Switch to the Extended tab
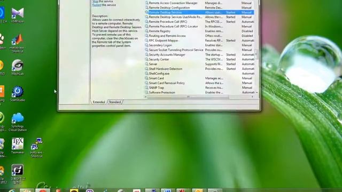Image resolution: width=342 pixels, height=192 pixels. (x=99, y=102)
